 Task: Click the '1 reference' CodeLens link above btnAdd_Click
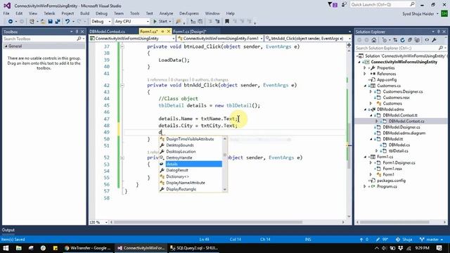click(157, 79)
